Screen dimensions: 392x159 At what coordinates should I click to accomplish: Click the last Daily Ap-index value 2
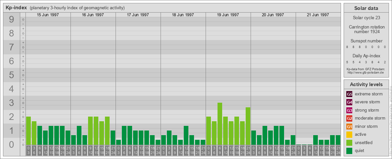(384, 62)
